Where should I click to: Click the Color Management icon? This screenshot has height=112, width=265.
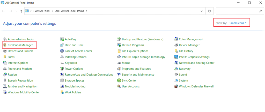click(176, 39)
